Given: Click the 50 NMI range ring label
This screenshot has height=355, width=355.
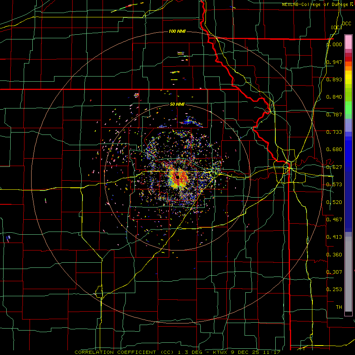Looking at the screenshot, I should point(177,104).
